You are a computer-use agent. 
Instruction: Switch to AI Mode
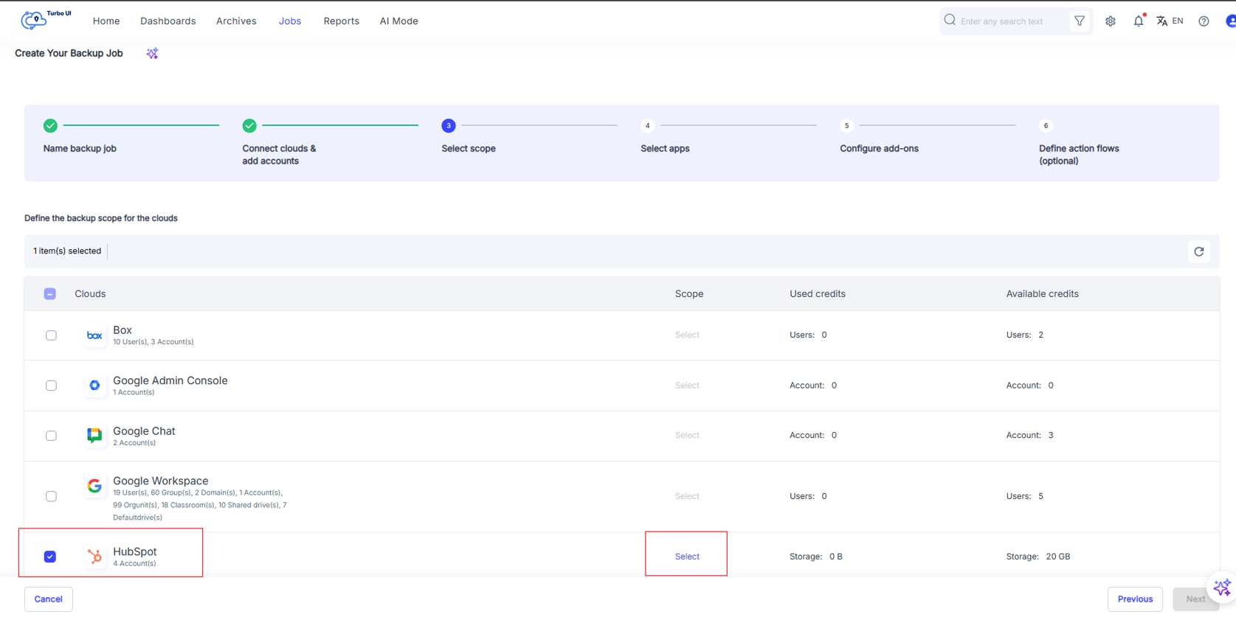(x=399, y=21)
